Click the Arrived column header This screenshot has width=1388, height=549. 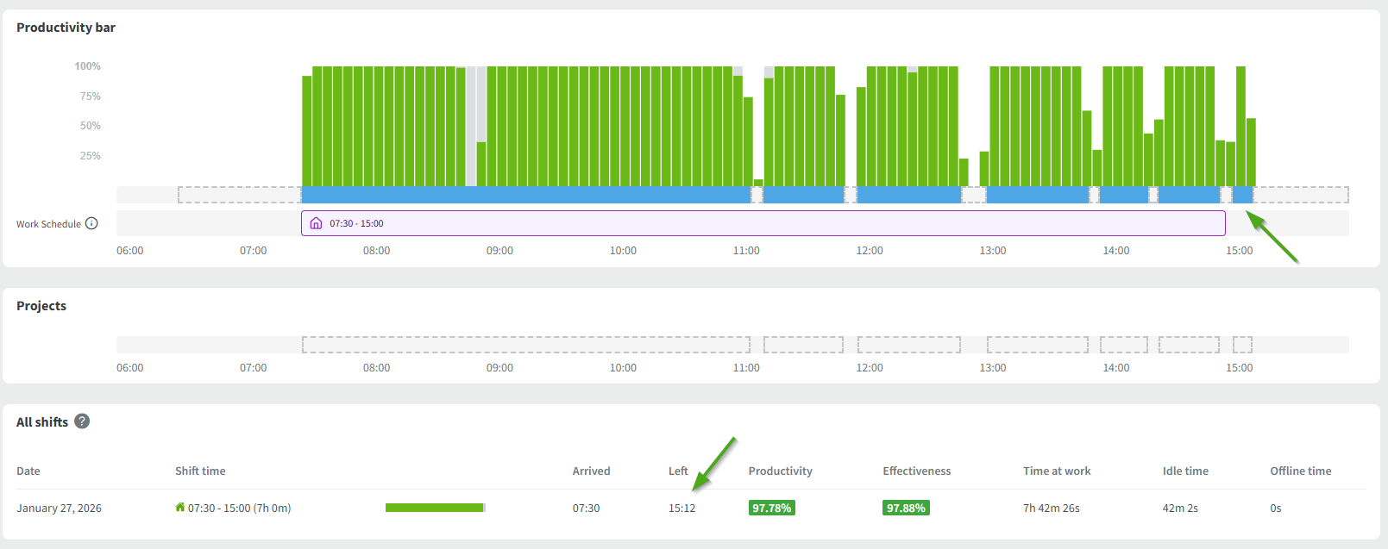pyautogui.click(x=591, y=471)
